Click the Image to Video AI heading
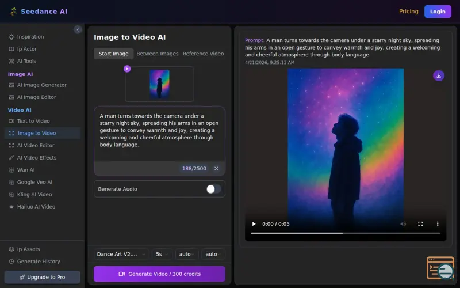The height and width of the screenshot is (288, 460). [130, 37]
